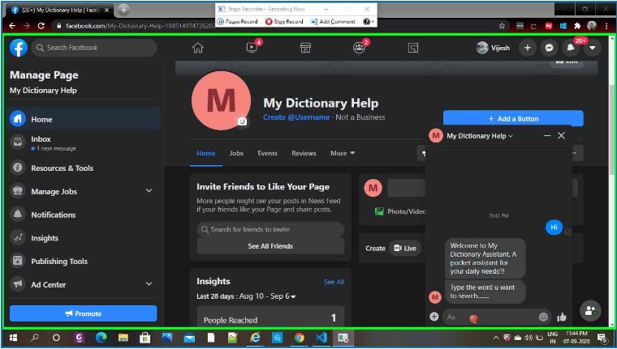Open the Marketplace icon

click(305, 48)
